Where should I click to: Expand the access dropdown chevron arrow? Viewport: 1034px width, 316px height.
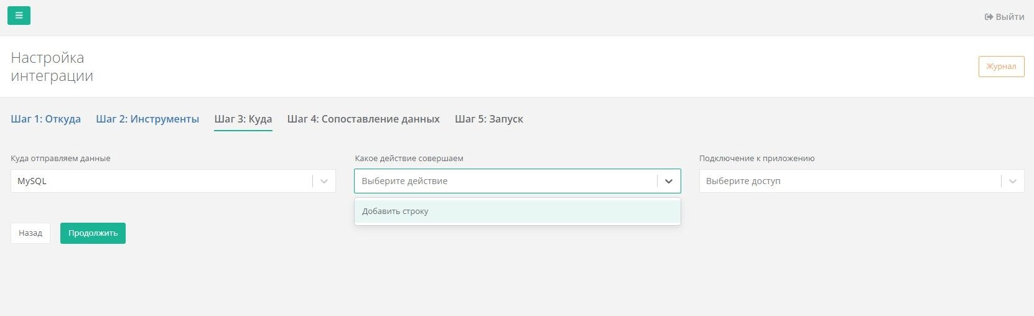1013,181
